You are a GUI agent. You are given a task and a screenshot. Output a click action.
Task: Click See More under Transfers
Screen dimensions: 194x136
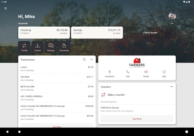tap(137, 119)
